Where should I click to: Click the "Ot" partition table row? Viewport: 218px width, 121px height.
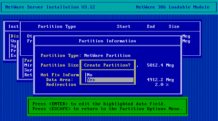pyautogui.click(x=30, y=36)
